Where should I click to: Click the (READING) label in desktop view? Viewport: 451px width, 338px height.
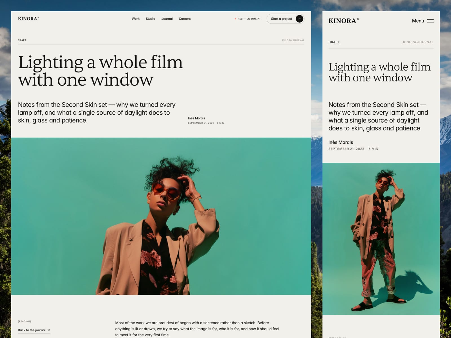tap(25, 321)
